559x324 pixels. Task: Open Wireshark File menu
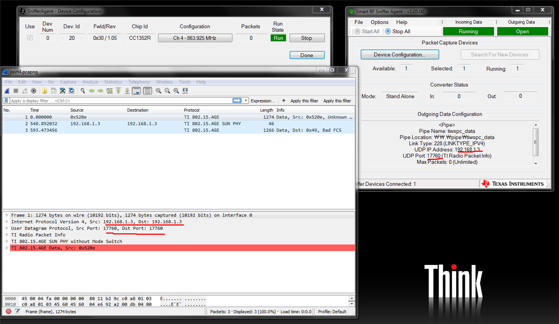coord(9,82)
